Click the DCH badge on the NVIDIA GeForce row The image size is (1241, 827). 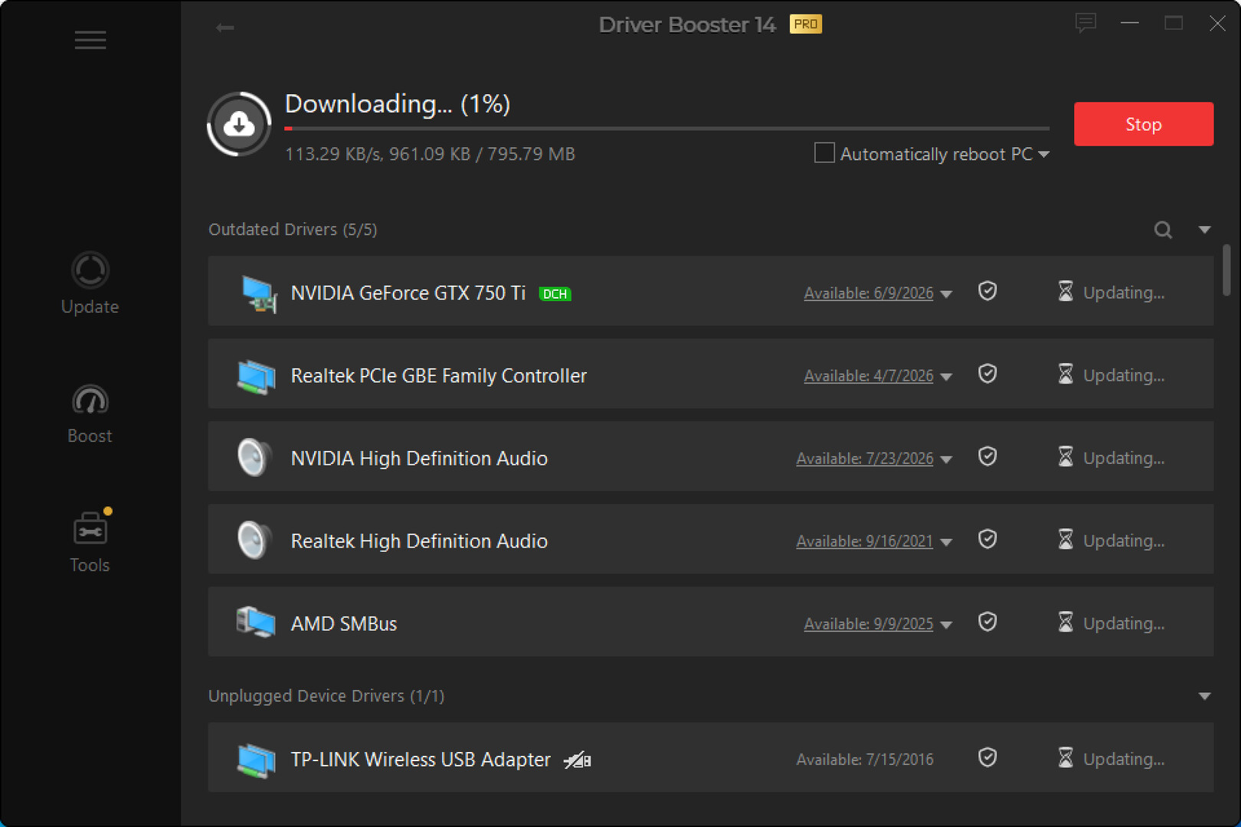coord(555,294)
